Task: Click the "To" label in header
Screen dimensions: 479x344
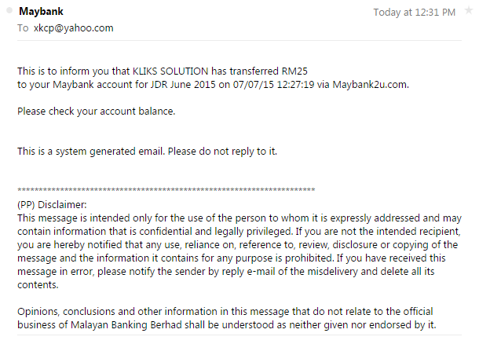Action: [23, 28]
